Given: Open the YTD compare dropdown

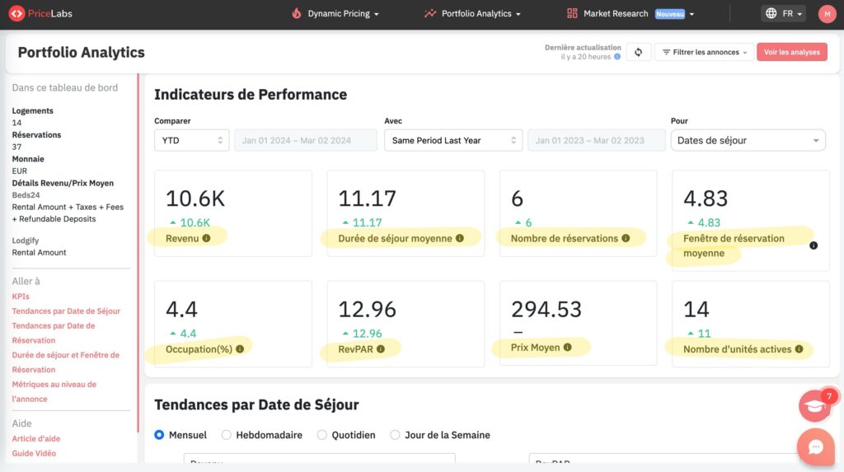Looking at the screenshot, I should (x=191, y=141).
